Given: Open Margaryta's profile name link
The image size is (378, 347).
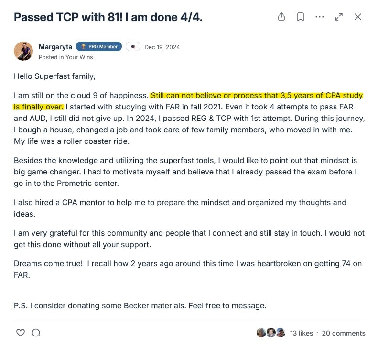Looking at the screenshot, I should coord(55,47).
